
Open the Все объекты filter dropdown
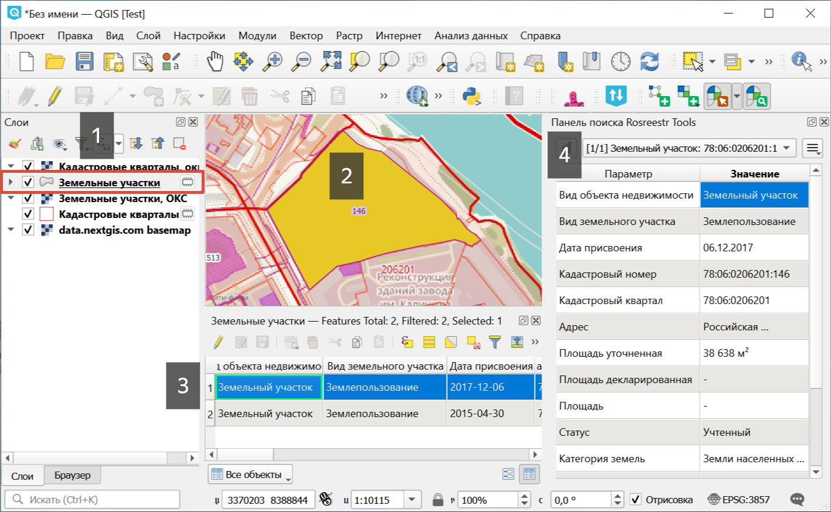250,474
